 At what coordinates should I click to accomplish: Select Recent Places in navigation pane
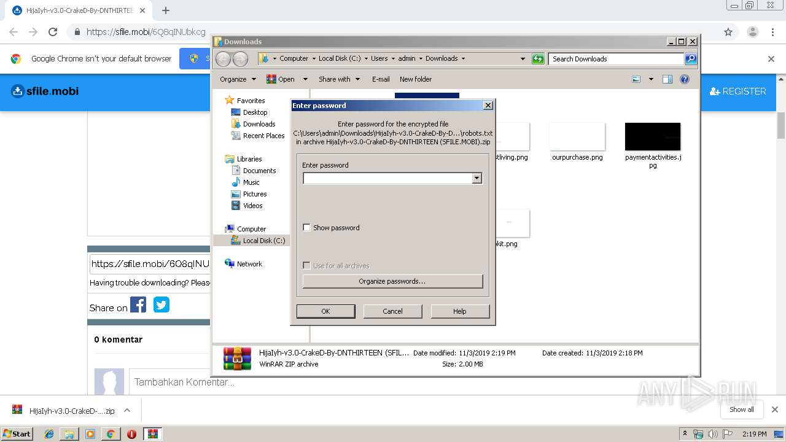pyautogui.click(x=263, y=136)
